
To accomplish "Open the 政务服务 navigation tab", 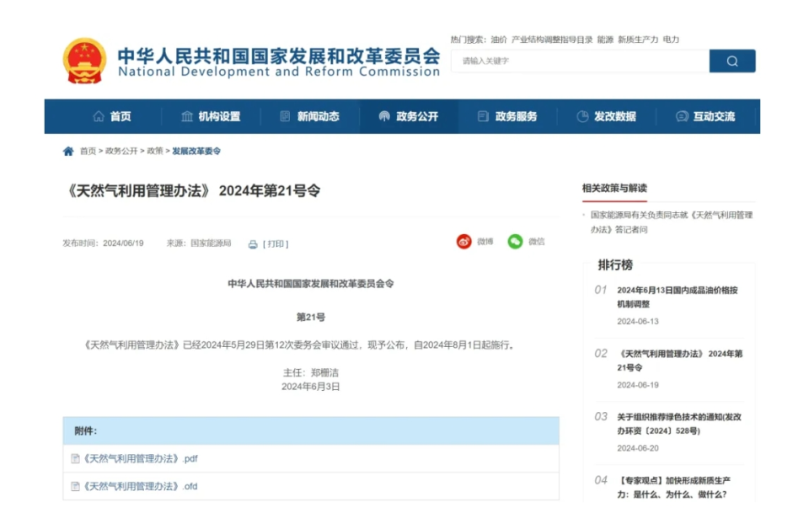I will 507,116.
